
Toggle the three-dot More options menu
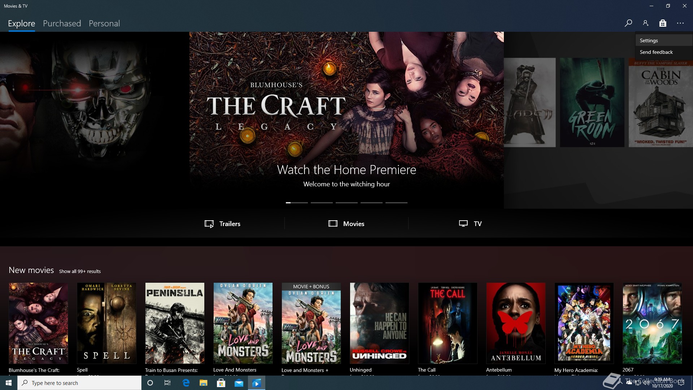coord(680,23)
